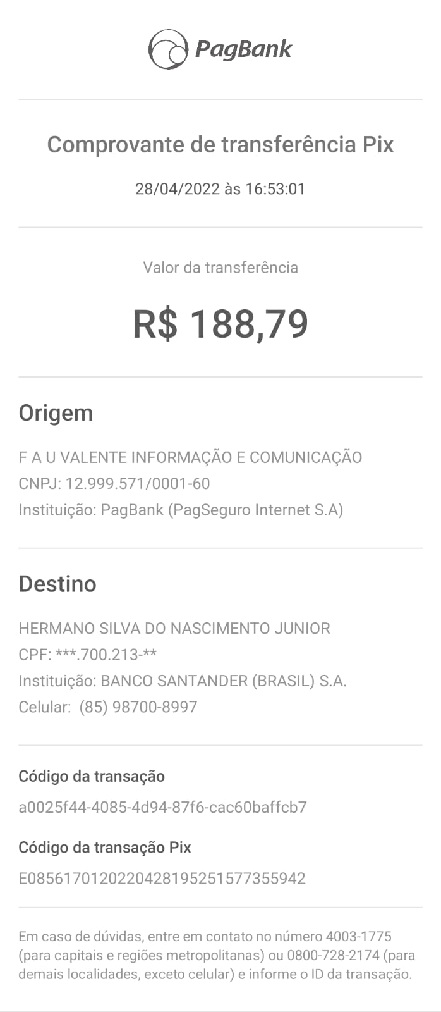Click the Código da transação label
Screen dimensions: 441x1012
(92, 777)
